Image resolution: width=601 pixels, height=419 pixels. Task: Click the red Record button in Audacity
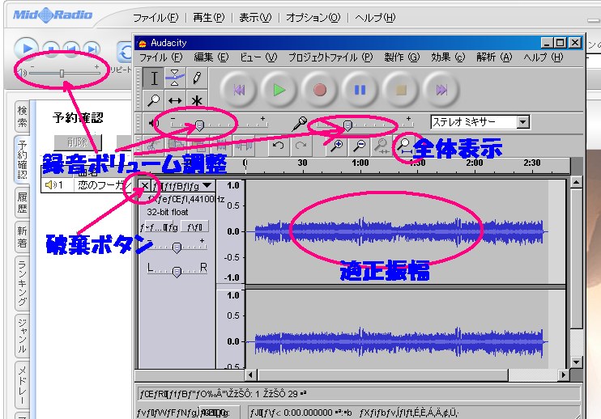[x=320, y=90]
